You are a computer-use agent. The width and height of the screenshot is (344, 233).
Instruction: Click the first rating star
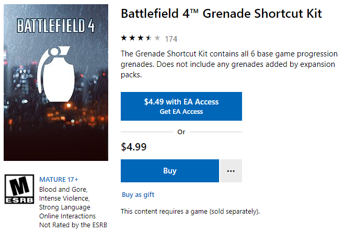point(124,38)
